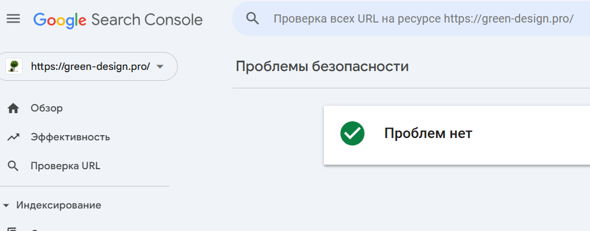Screen dimensions: 590x231
Task: Click the trend-line icon beside Эффективность
Action: 14,137
